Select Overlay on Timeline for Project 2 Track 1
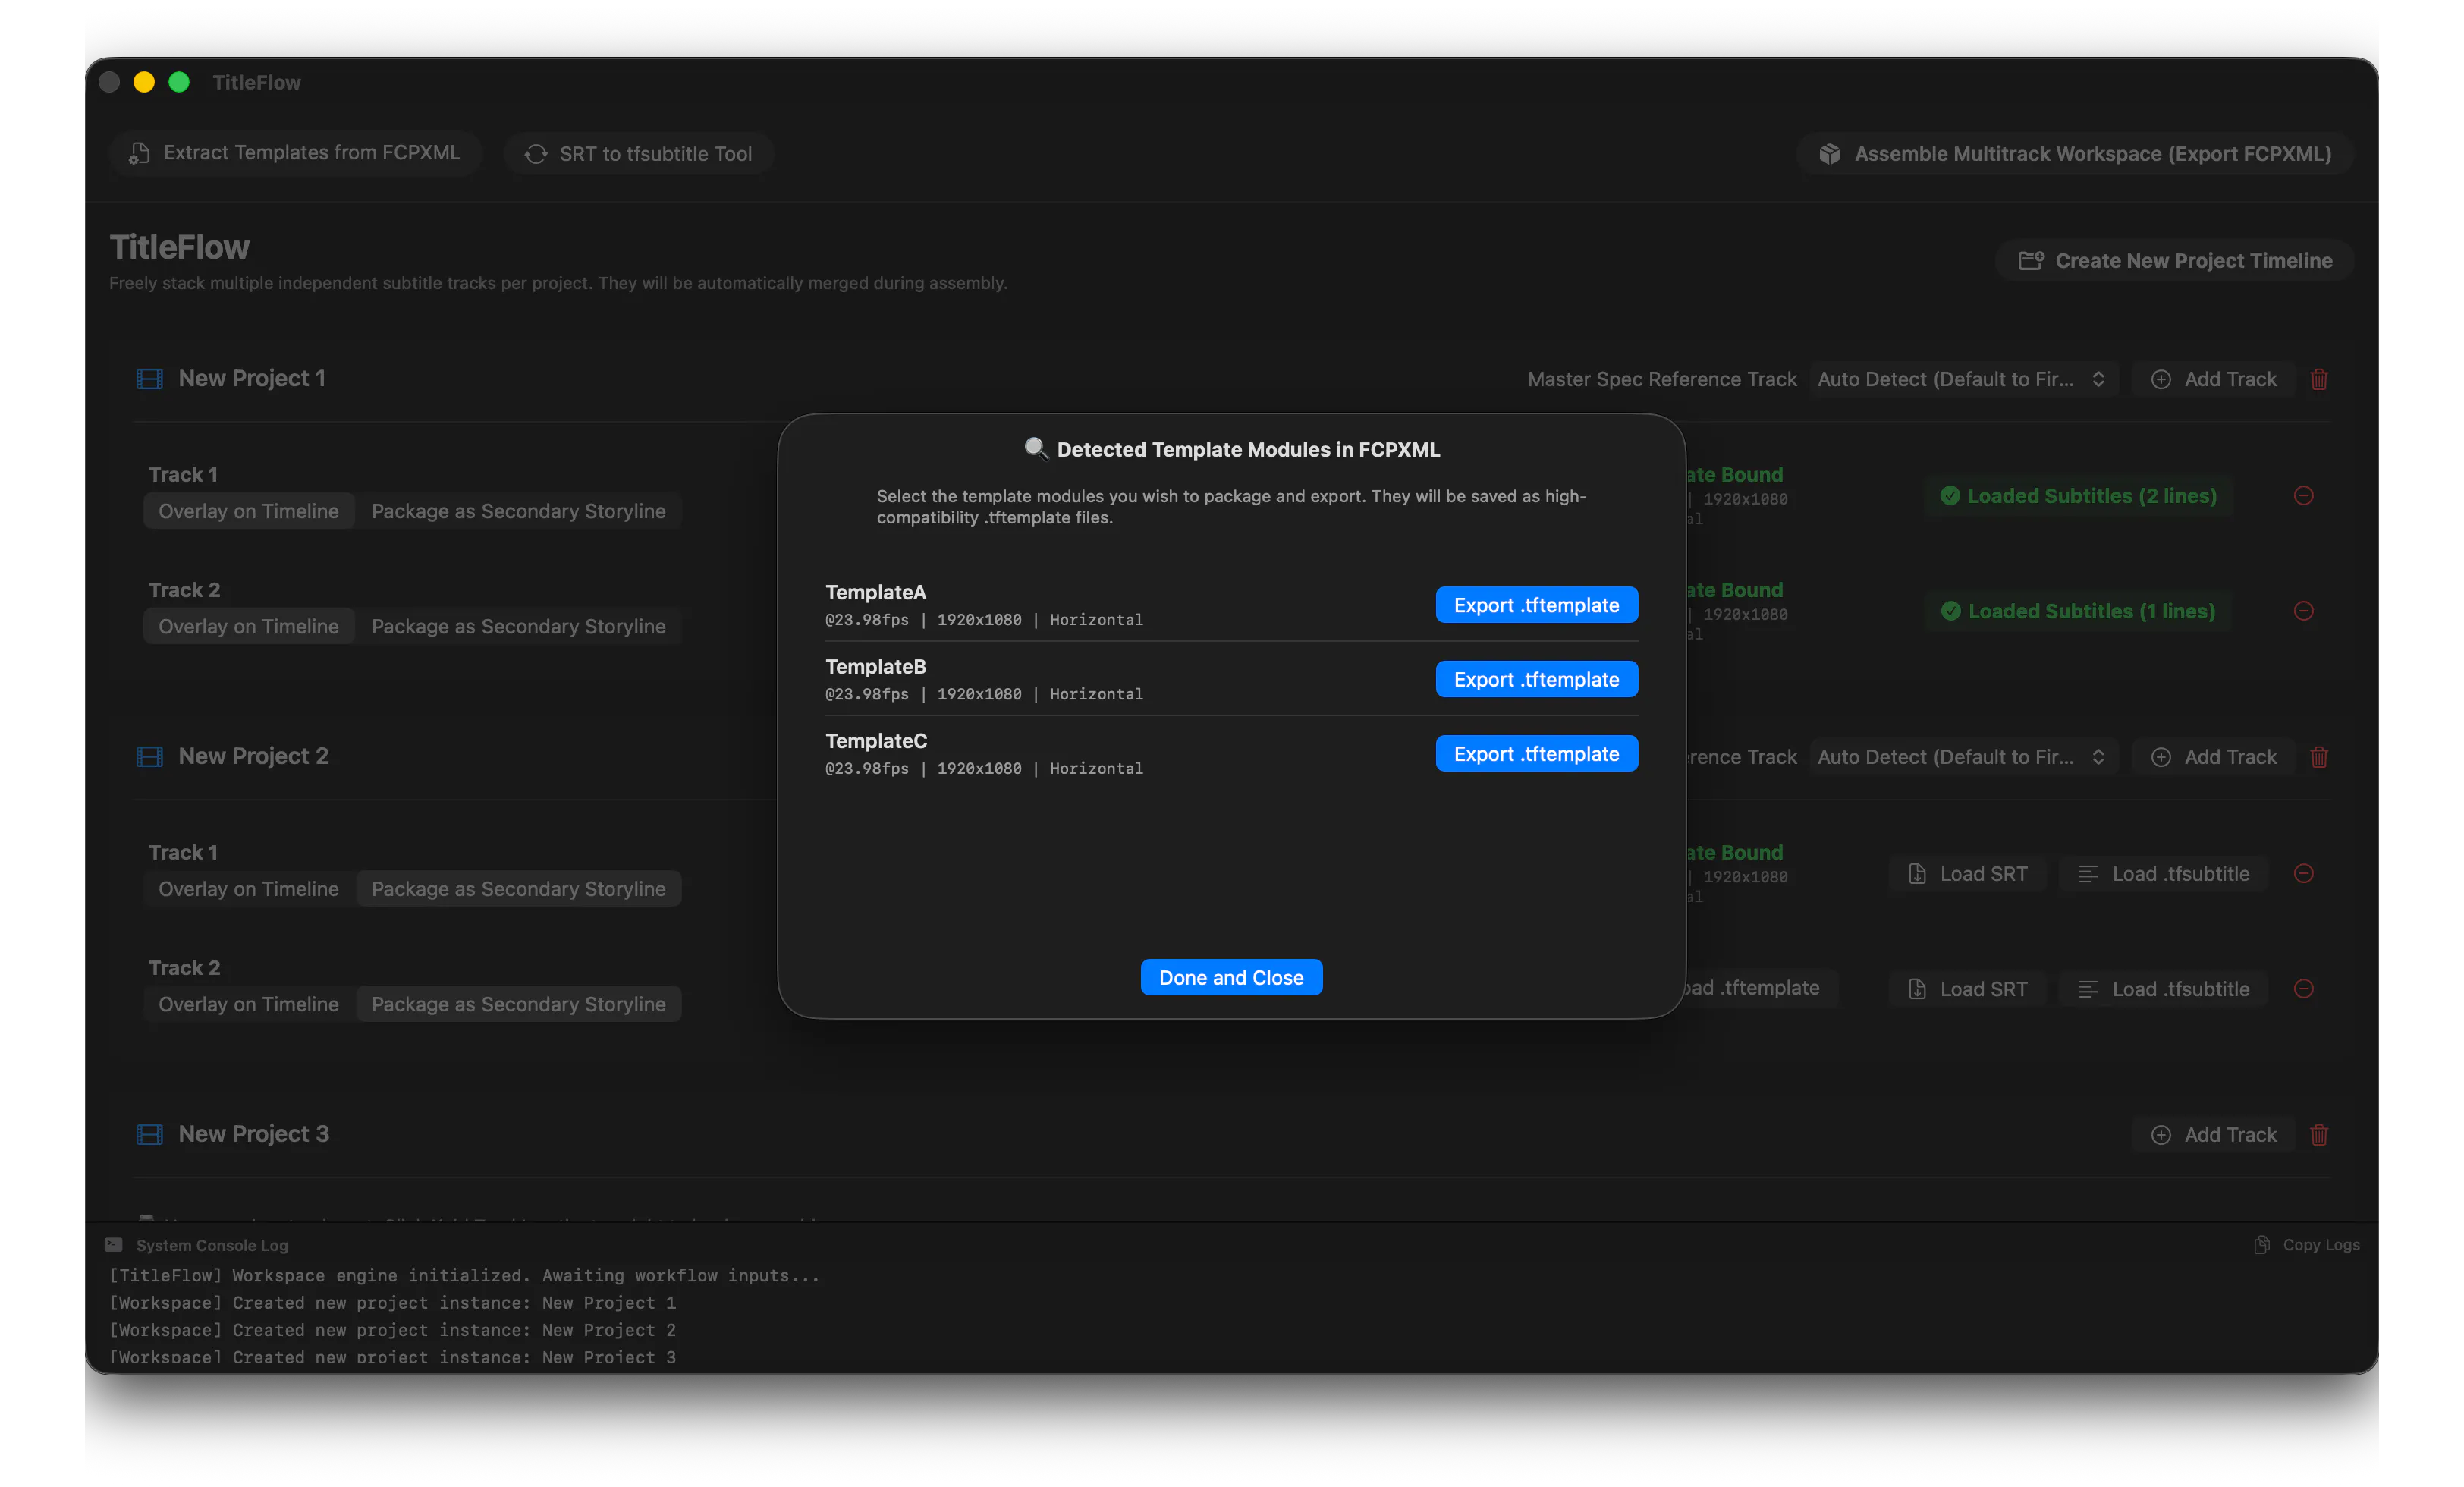2464x1487 pixels. point(248,889)
